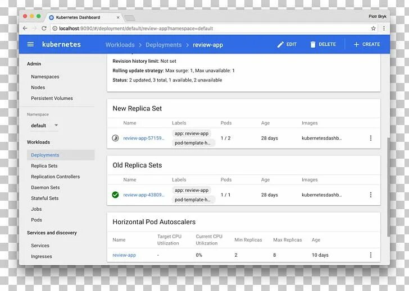Viewport: 409px width, 291px height.
Task: Click the Status line text
Action: point(167,80)
